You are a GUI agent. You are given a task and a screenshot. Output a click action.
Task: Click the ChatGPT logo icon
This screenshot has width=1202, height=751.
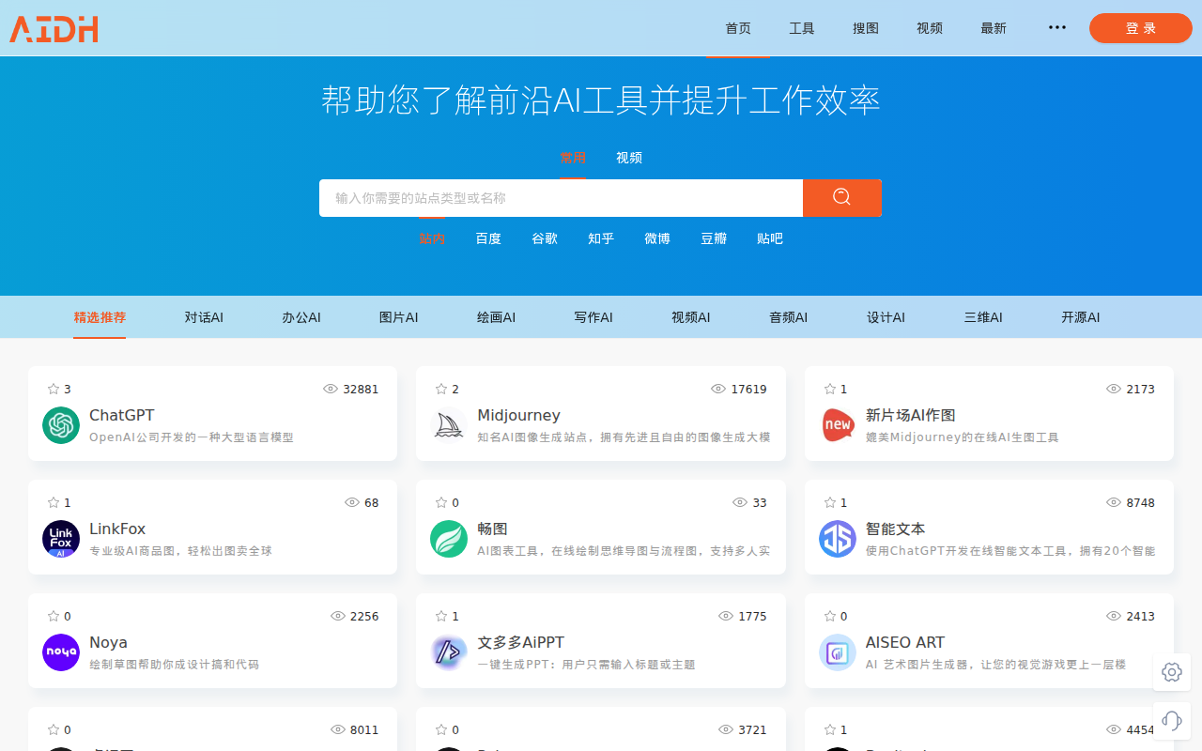[61, 425]
